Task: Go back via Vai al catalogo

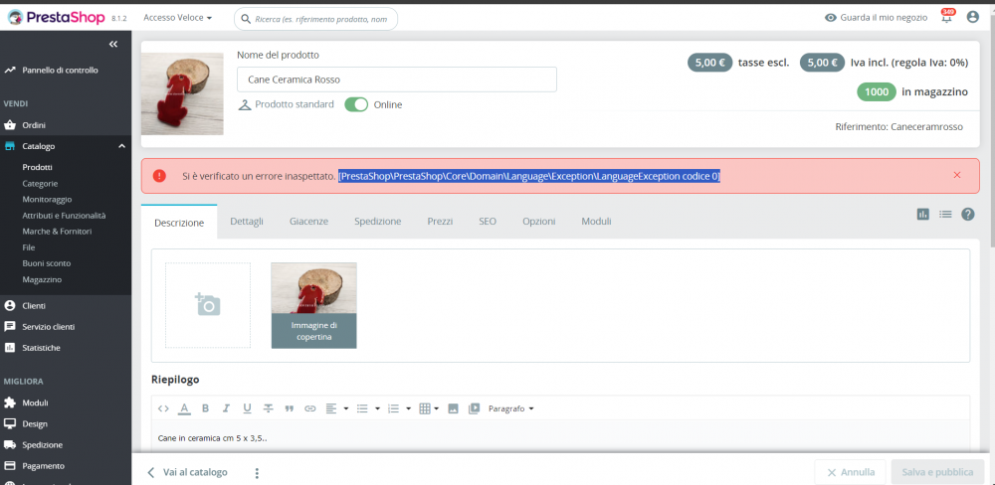Action: [187, 472]
